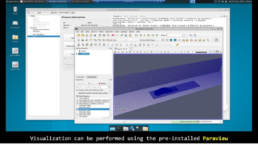Click the ruler icon in filters toolbar
This screenshot has height=145, width=258.
coord(177,45)
